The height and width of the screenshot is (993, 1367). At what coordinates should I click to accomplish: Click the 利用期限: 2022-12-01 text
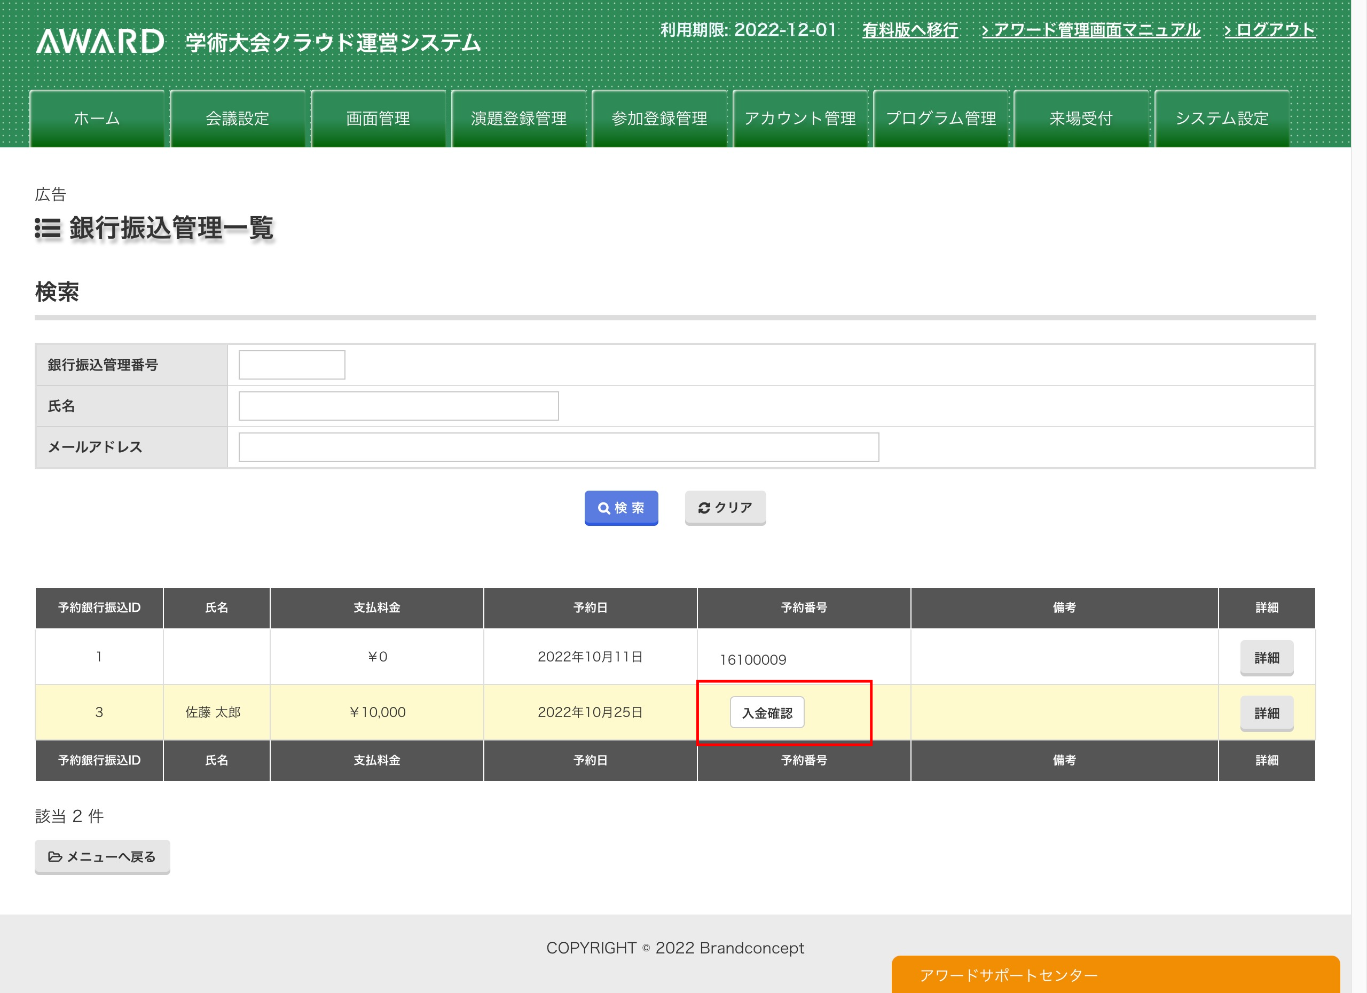[748, 30]
